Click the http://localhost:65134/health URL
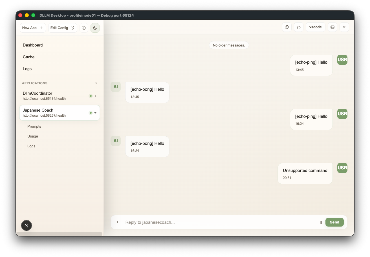 [x=44, y=99]
